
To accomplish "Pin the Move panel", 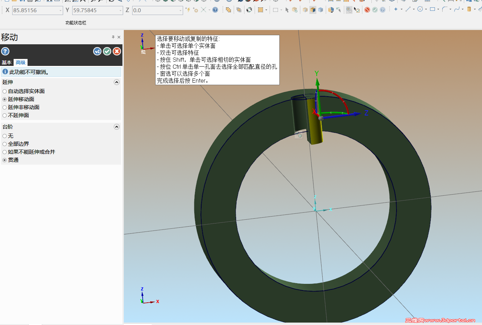I will pos(113,37).
